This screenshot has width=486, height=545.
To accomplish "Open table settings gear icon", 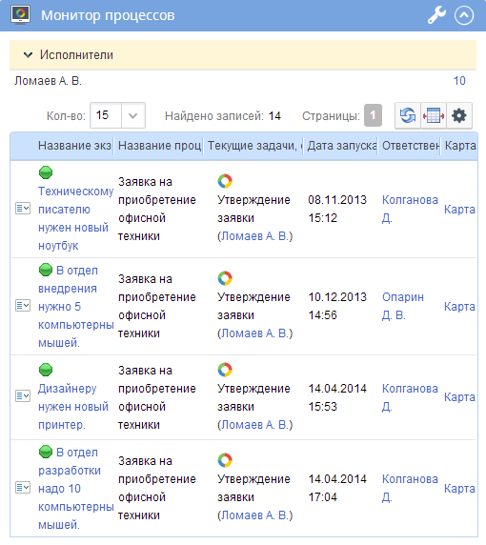I will [x=459, y=115].
